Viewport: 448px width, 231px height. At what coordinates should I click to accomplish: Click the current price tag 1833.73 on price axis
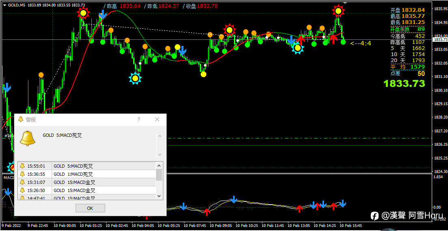(x=439, y=40)
